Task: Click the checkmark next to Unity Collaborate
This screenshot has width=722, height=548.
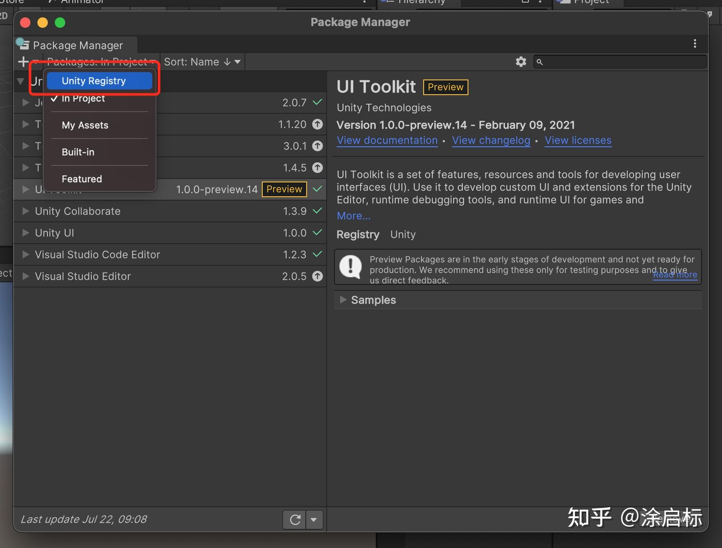Action: [x=317, y=211]
